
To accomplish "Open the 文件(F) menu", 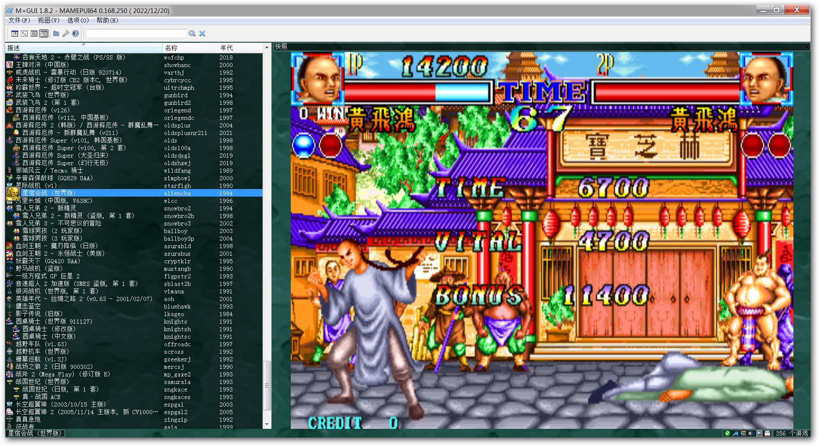I will (x=19, y=20).
